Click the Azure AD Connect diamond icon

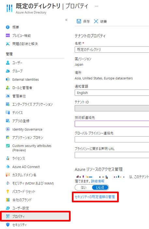point(8,167)
